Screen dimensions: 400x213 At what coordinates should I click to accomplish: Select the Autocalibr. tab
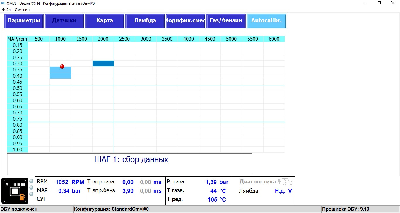(266, 21)
